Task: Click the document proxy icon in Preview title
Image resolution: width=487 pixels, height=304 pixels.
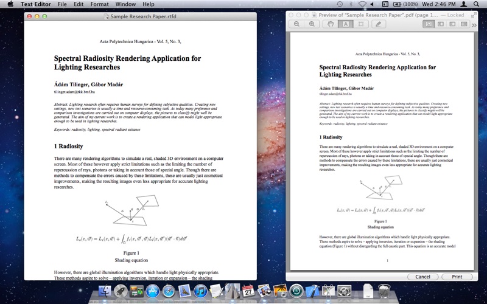Action: 314,15
